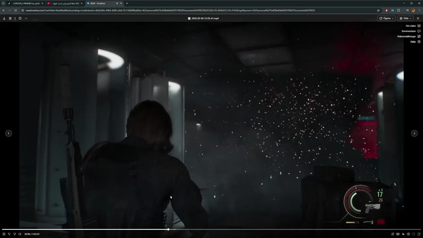Toggle captions in player bar
The image size is (423, 238).
398,234
